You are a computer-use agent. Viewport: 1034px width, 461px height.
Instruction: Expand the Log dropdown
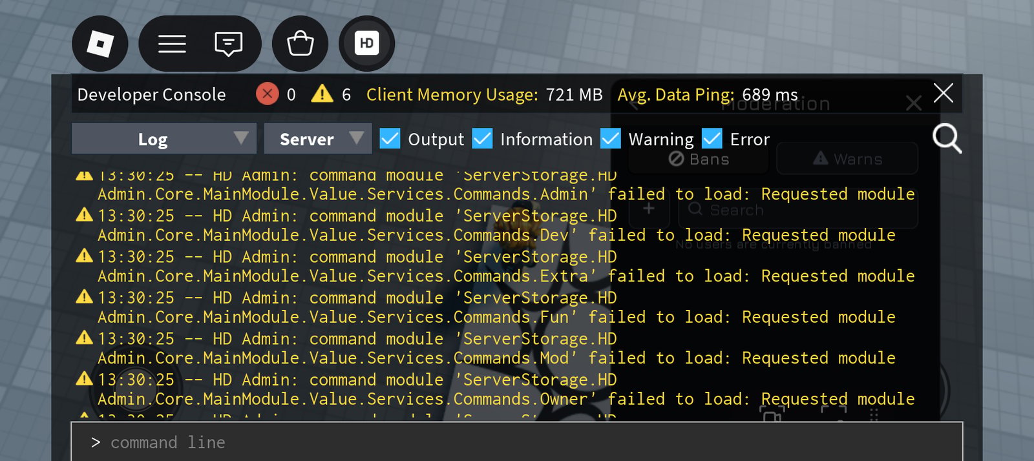click(x=164, y=138)
